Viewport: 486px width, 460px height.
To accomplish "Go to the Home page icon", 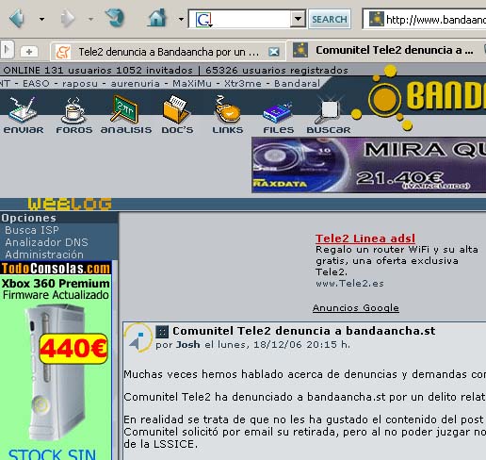I will click(x=157, y=18).
